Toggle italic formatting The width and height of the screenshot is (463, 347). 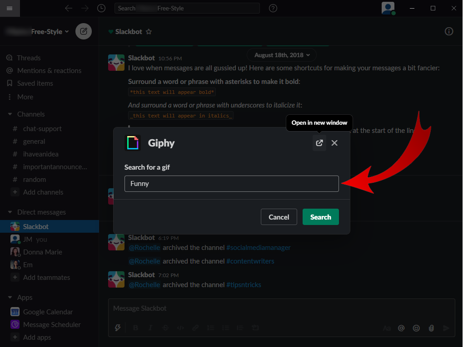(x=150, y=328)
